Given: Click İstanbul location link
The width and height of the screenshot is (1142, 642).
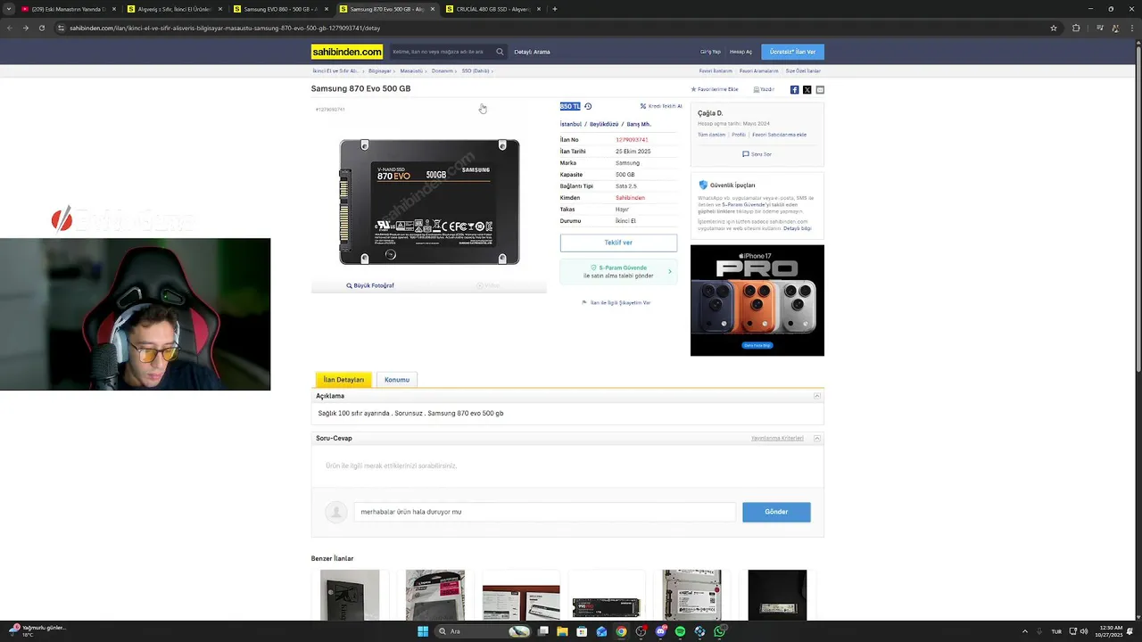Looking at the screenshot, I should [571, 124].
